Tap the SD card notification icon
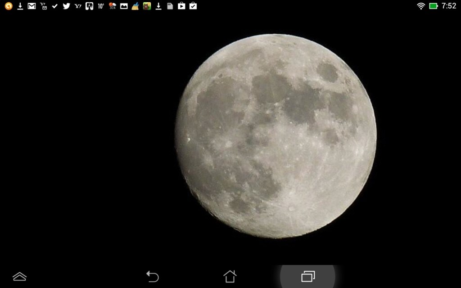Screen dimensions: 461x288 [170, 6]
